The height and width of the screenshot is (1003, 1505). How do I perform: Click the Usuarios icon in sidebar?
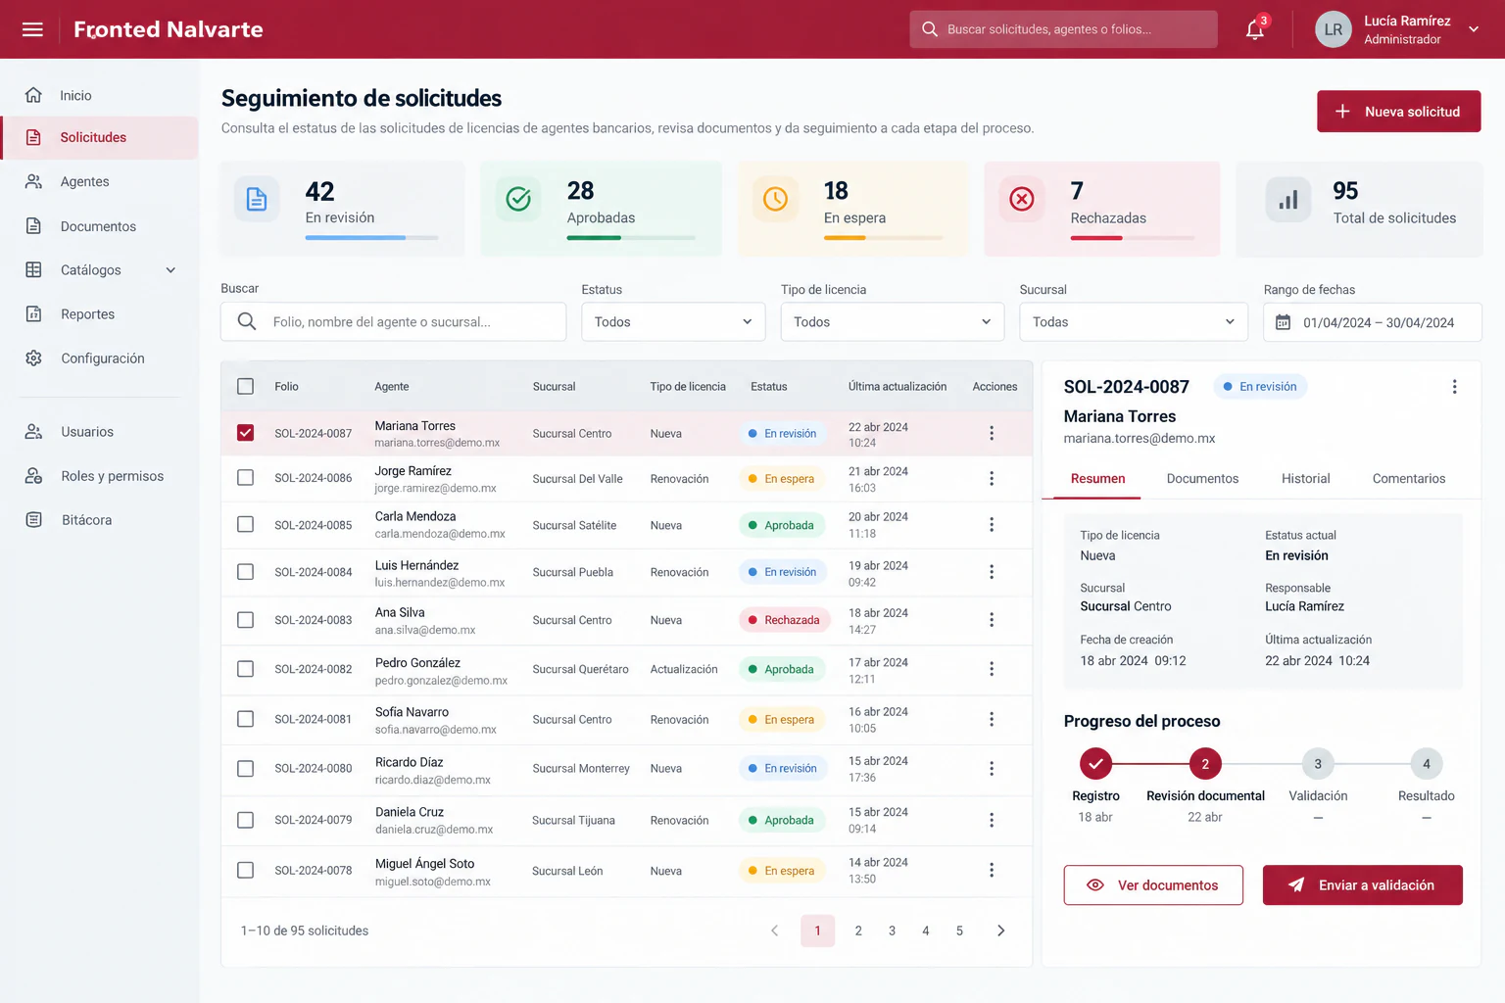33,432
